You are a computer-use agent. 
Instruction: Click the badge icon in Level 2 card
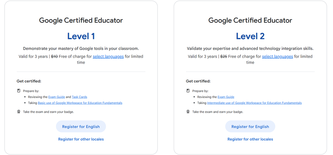(188, 112)
